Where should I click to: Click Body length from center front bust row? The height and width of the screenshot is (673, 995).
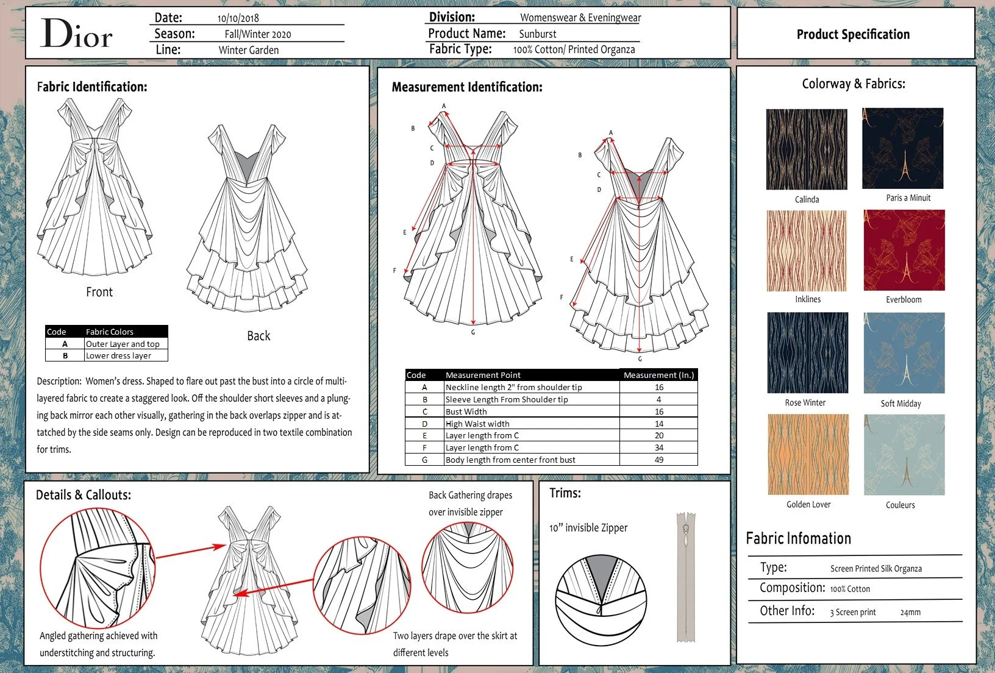click(551, 460)
